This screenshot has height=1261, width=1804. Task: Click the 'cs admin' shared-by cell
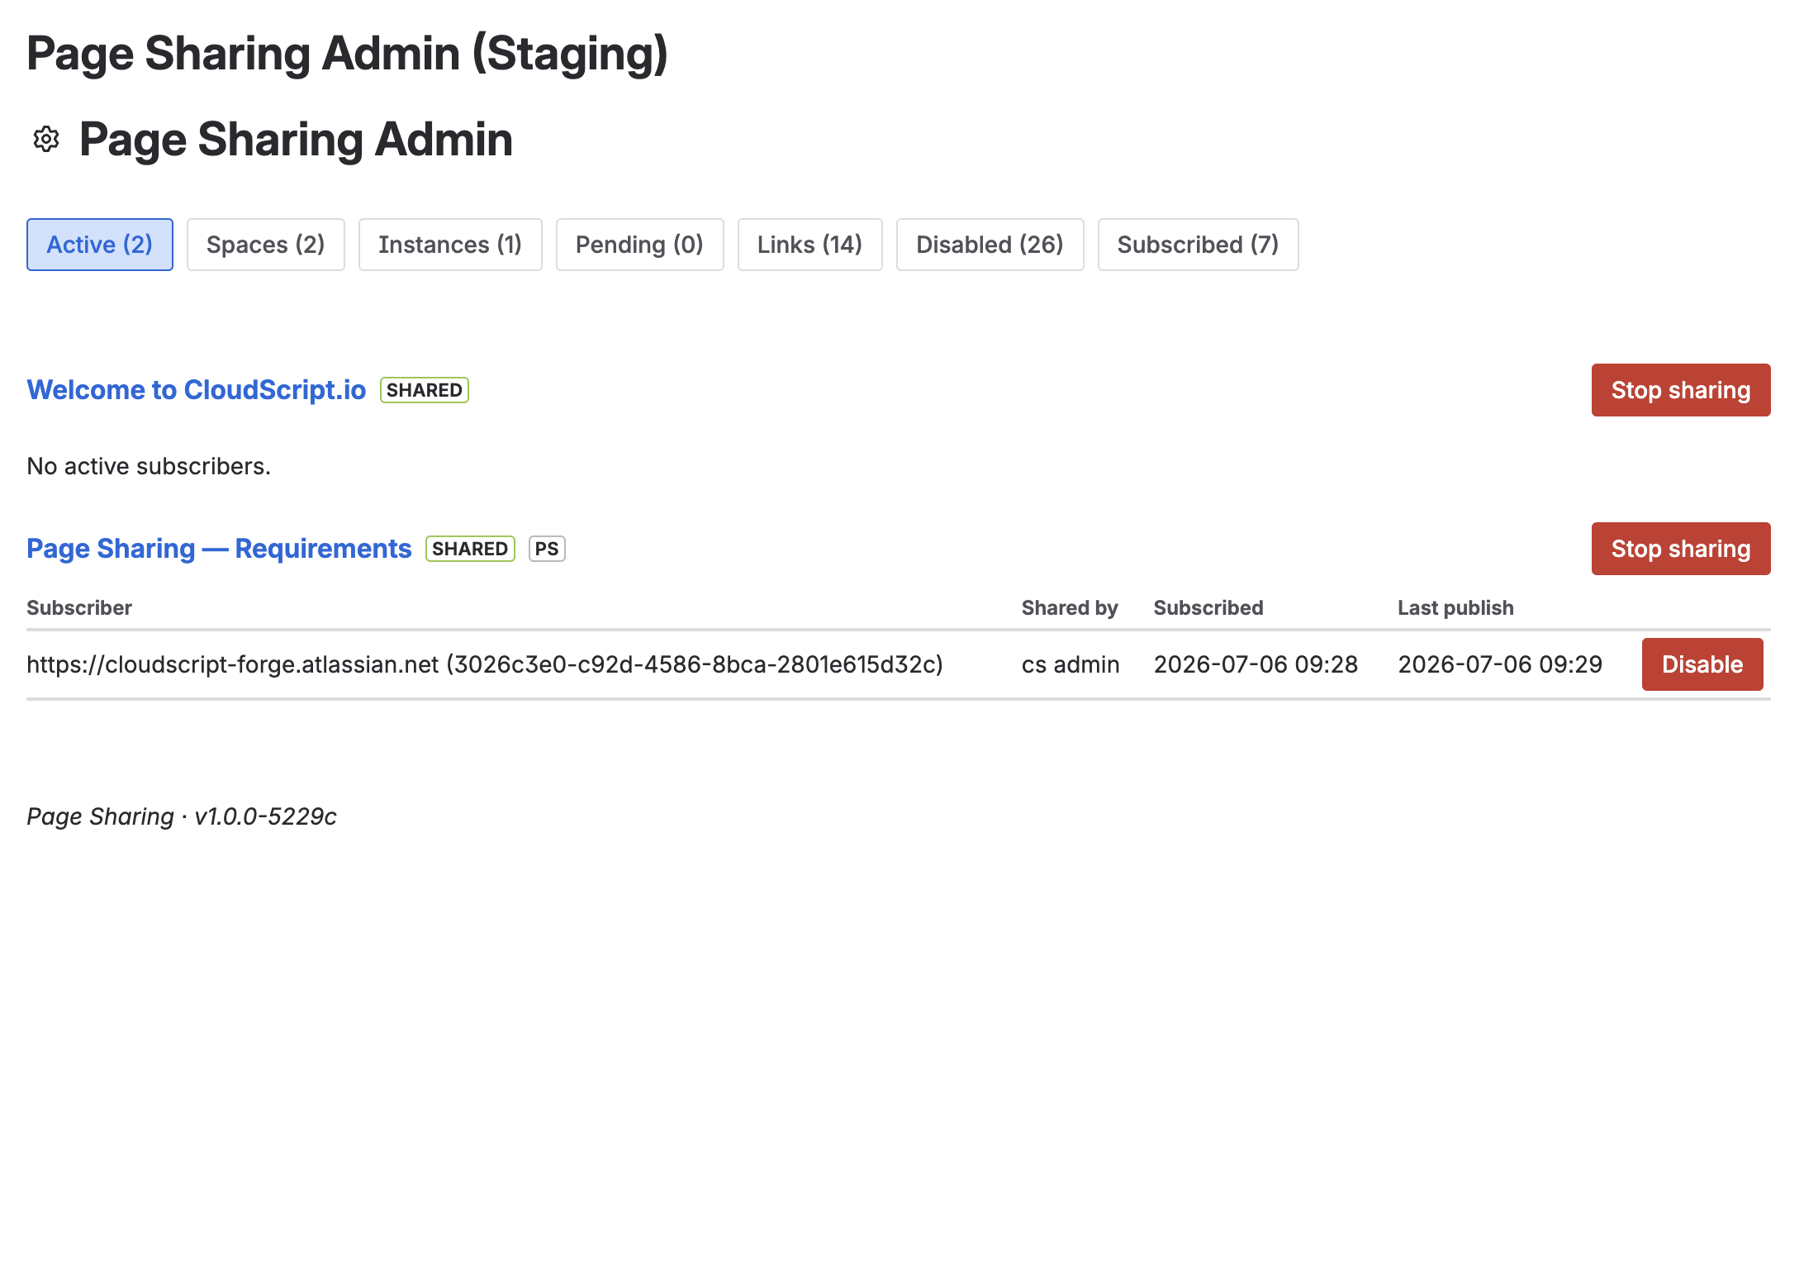(1071, 664)
